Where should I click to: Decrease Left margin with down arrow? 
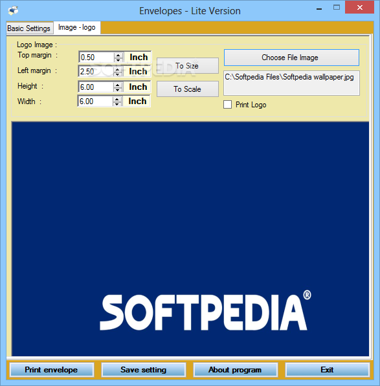pyautogui.click(x=118, y=74)
